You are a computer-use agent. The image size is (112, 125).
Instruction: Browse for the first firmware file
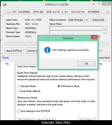[x=105, y=28]
